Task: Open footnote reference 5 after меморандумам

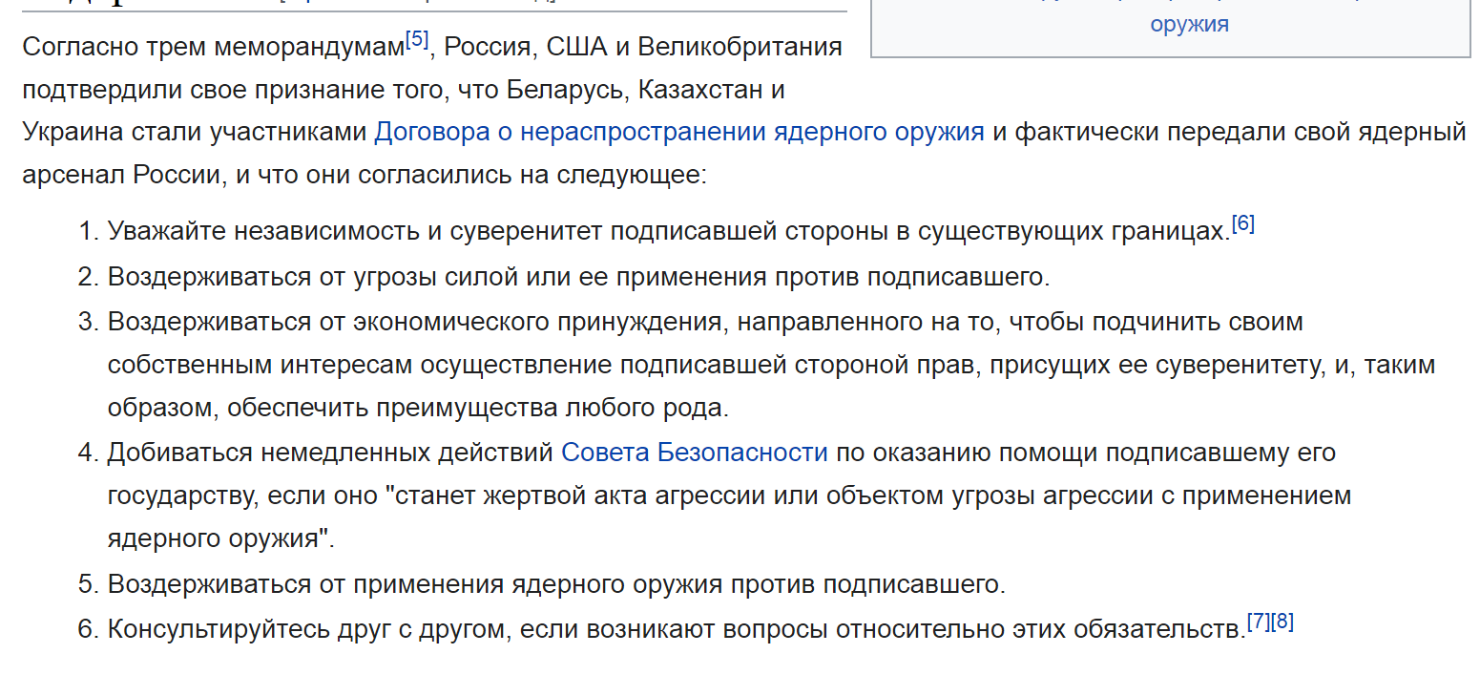Action: pos(418,39)
